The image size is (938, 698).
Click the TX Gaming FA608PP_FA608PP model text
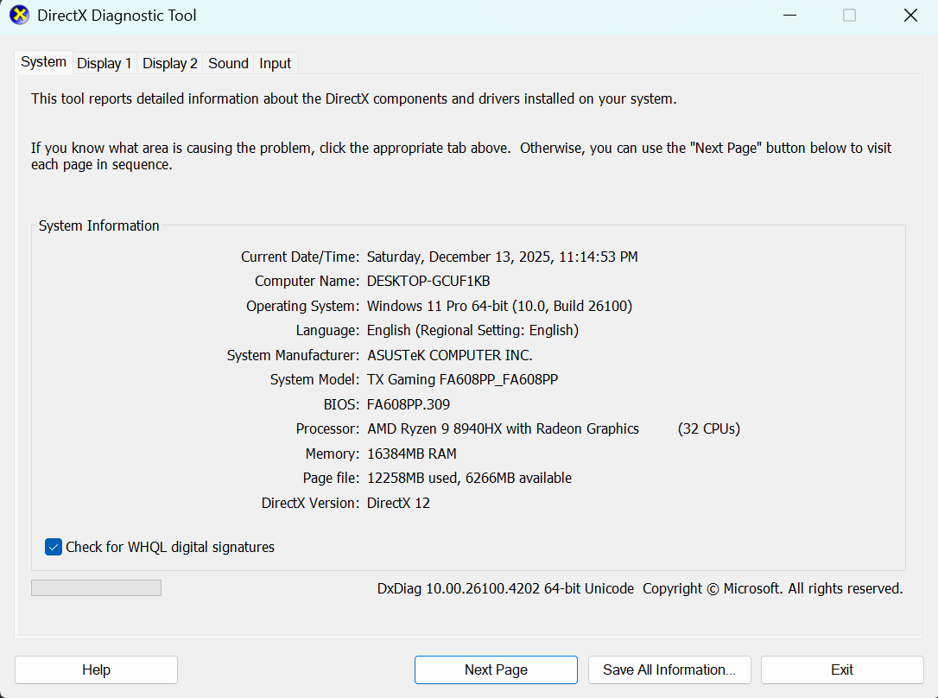click(462, 380)
